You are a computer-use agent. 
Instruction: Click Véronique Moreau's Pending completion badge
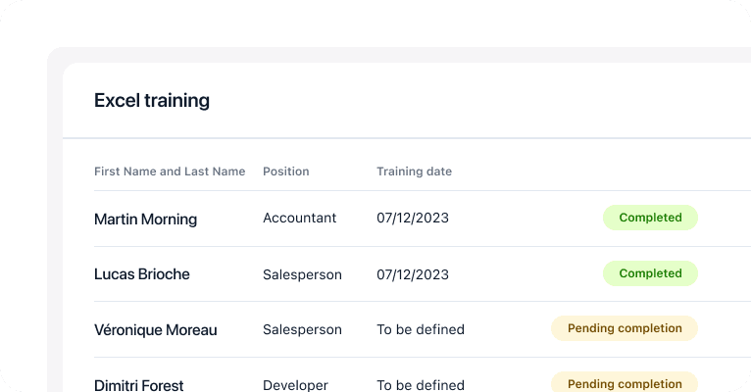click(x=625, y=328)
